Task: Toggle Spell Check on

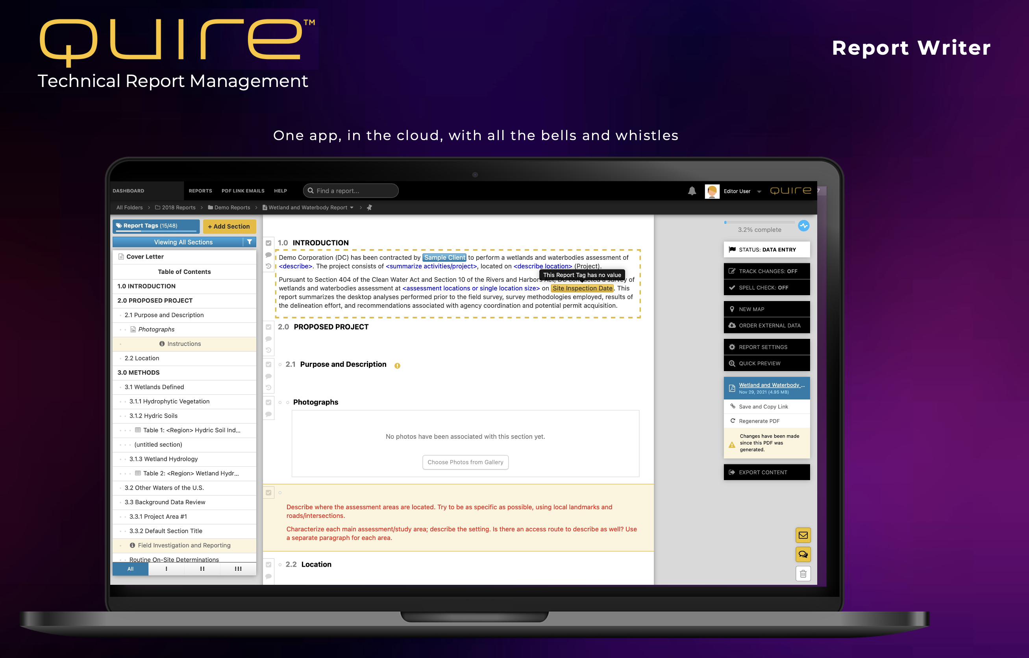Action: (x=766, y=288)
